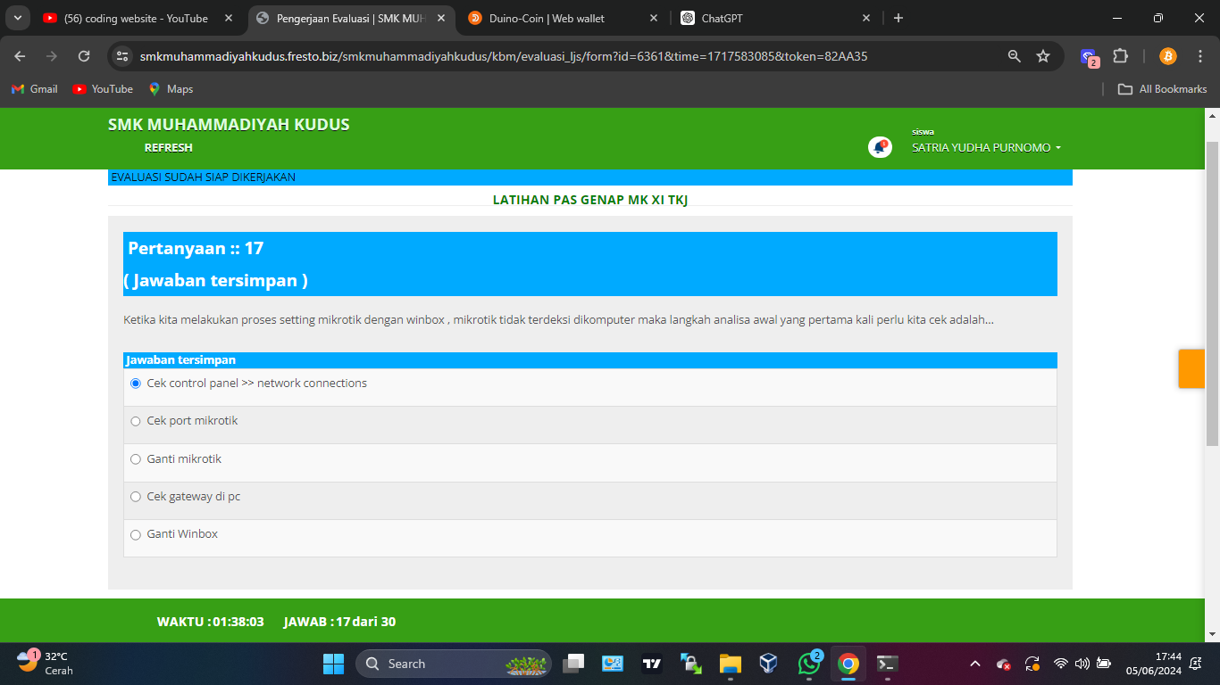Open the Pengerjaan Evaluasi tab
Viewport: 1220px width, 685px height.
(350, 18)
